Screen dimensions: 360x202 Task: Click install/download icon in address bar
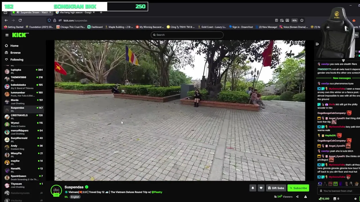tap(287, 20)
